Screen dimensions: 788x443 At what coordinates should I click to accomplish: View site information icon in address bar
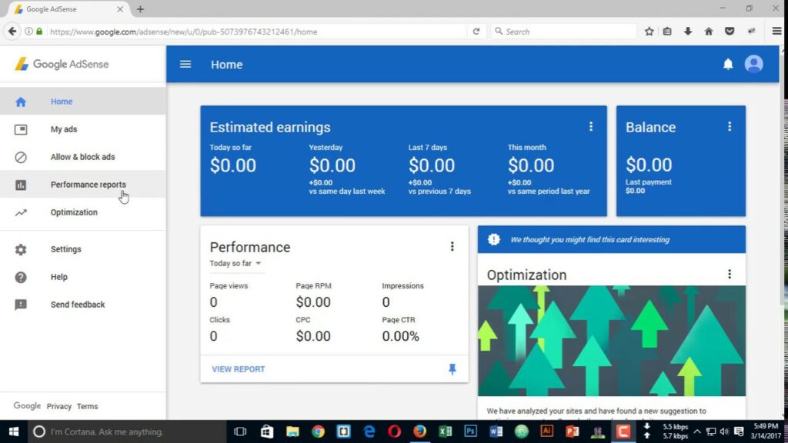[28, 32]
